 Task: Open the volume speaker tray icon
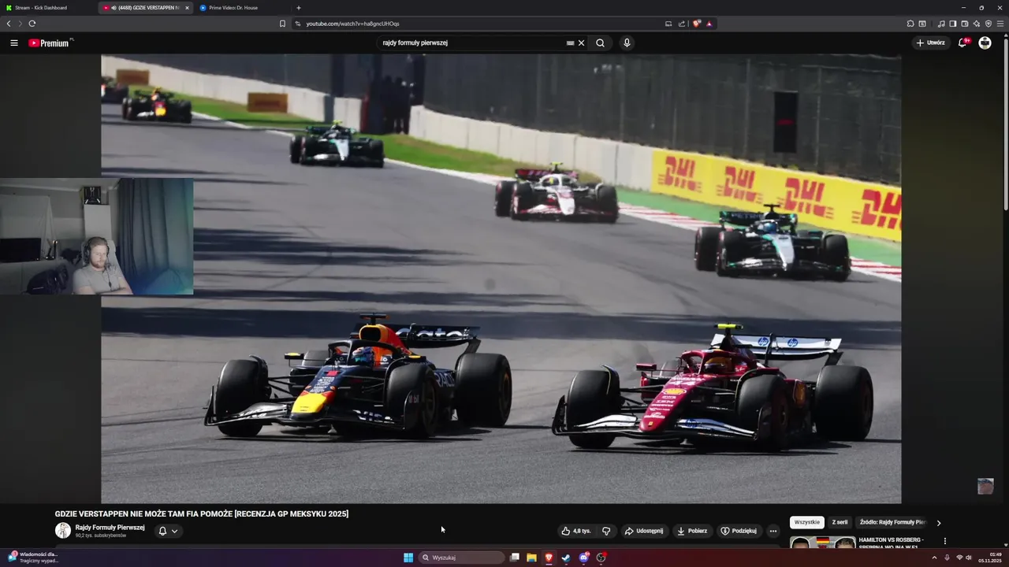point(969,558)
